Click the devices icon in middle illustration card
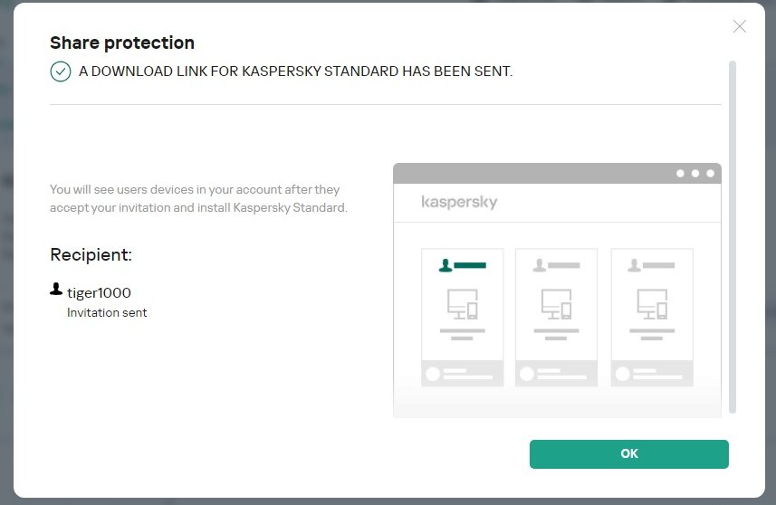776x505 pixels. point(556,304)
